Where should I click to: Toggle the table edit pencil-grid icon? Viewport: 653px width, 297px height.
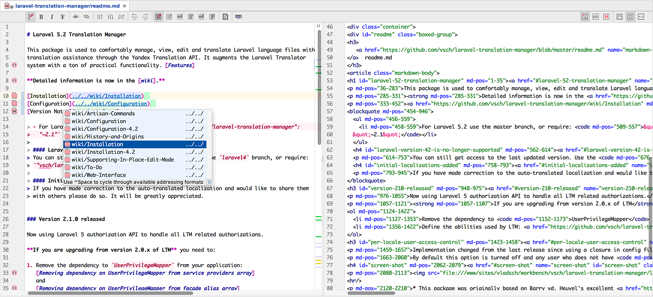coord(158,17)
